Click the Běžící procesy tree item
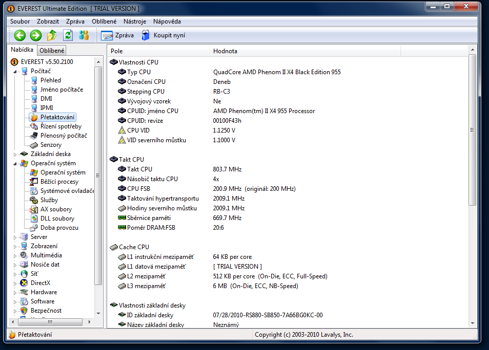This screenshot has height=350, width=489. pyautogui.click(x=59, y=182)
